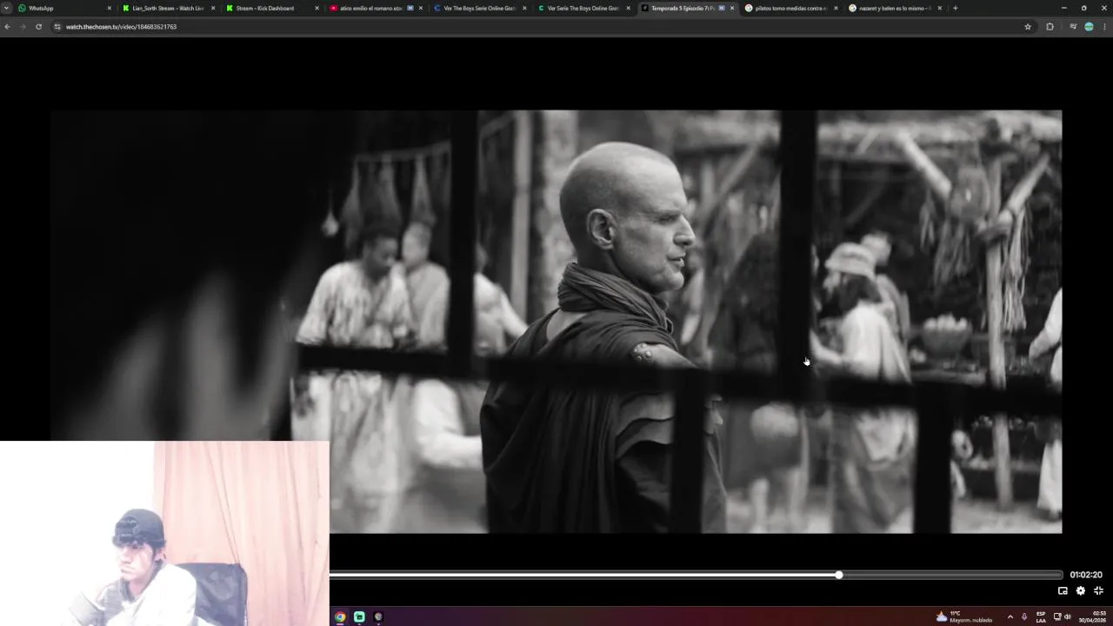Open the tab search dropdown arrow
The image size is (1113, 626).
coord(6,8)
